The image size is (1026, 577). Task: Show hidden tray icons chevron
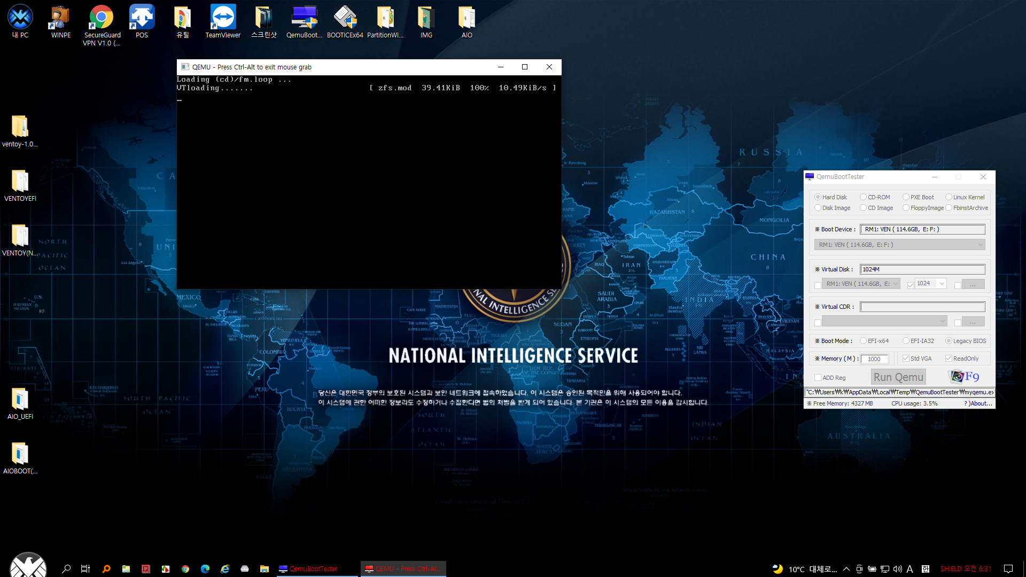[x=846, y=569]
